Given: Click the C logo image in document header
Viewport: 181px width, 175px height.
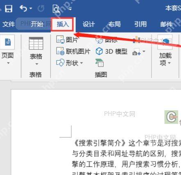Looking at the screenshot, I should [171, 117].
